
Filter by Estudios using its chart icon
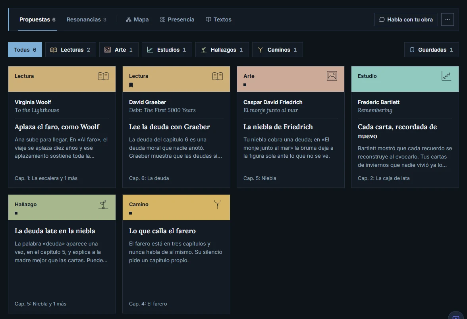coord(150,50)
